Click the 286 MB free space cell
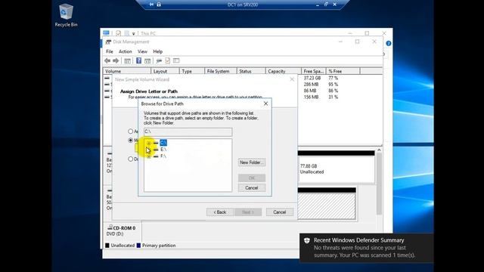The height and width of the screenshot is (272, 484). coord(311,84)
